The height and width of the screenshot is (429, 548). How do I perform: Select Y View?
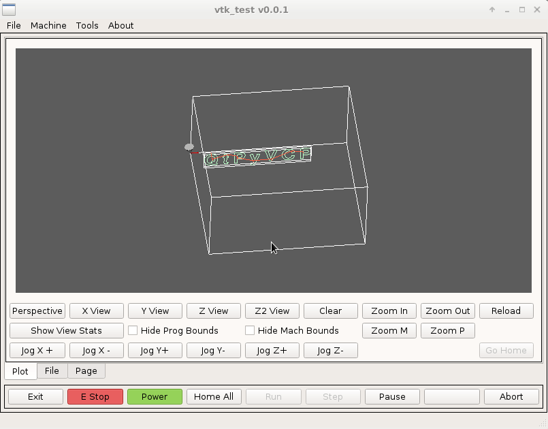pyautogui.click(x=155, y=311)
